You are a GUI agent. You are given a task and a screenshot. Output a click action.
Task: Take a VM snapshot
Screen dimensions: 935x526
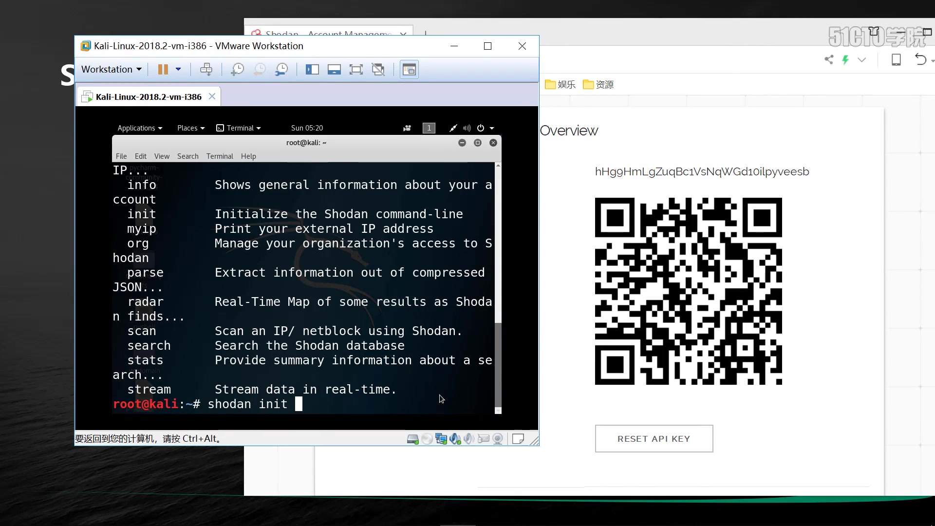pyautogui.click(x=237, y=70)
